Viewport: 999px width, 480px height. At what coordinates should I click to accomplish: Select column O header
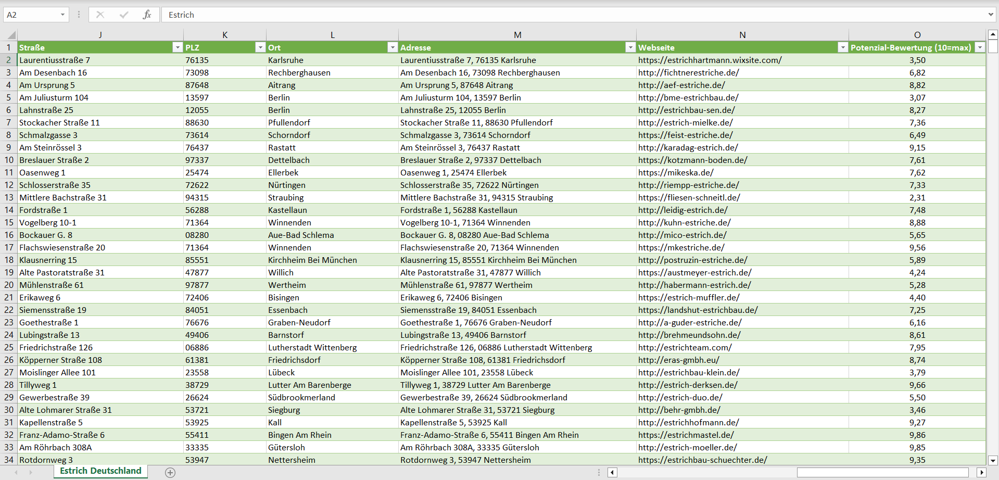(917, 35)
